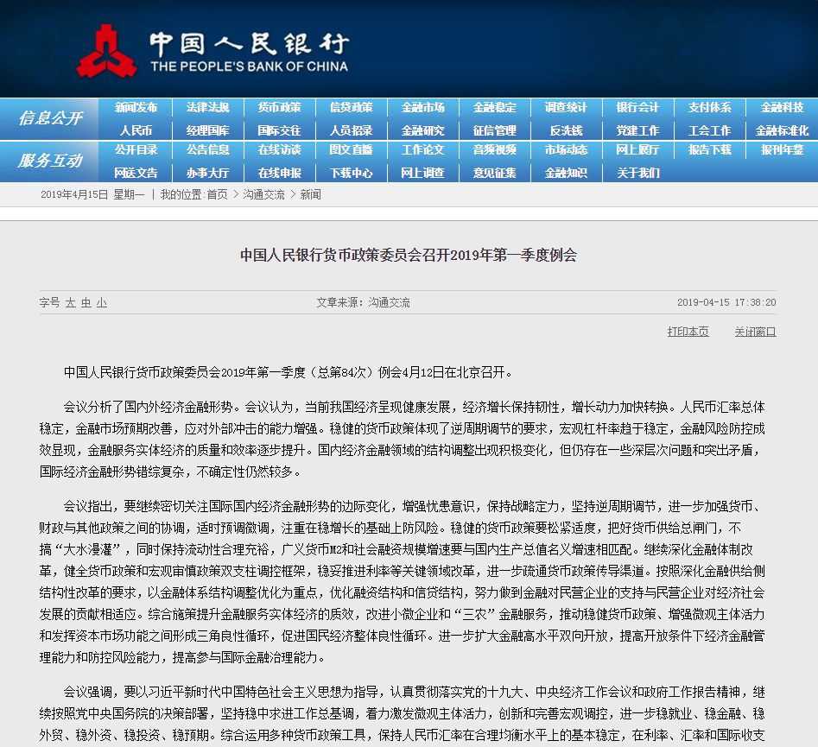Open 关于我们 page
This screenshot has width=818, height=747.
[638, 173]
